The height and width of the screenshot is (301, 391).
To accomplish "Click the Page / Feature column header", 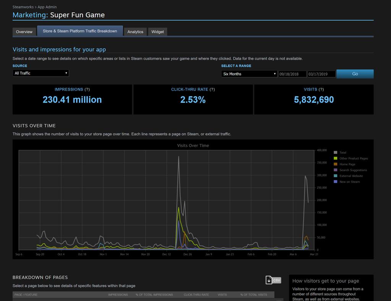I will (26, 295).
